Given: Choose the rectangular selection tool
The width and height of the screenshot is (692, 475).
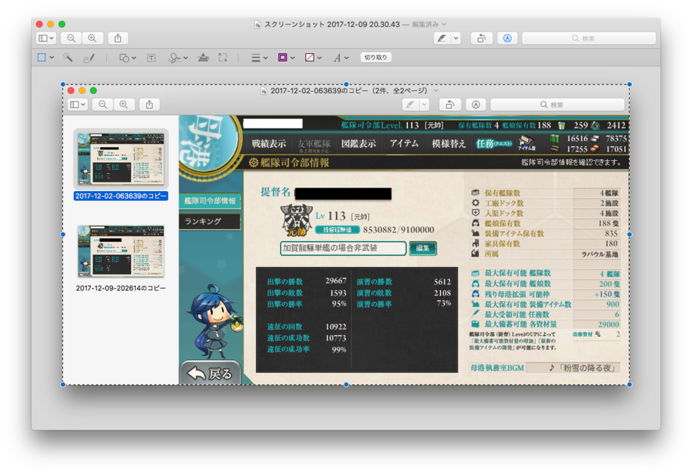Looking at the screenshot, I should tap(42, 57).
